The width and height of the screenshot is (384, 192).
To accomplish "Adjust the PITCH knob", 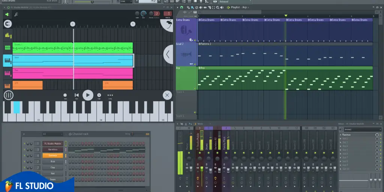I will coord(151,14).
